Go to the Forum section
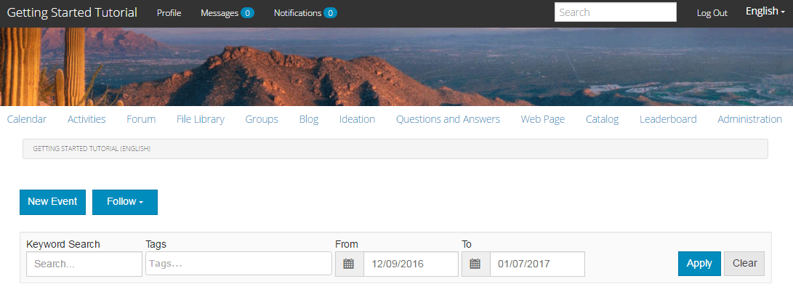 pyautogui.click(x=141, y=119)
